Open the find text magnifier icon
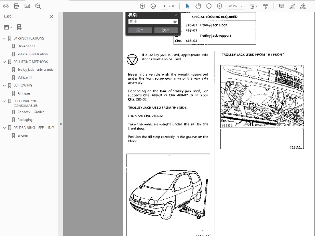The image size is (315, 236). coord(38,6)
